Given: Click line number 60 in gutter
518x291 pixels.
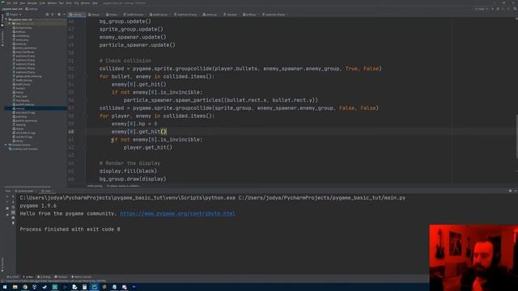Looking at the screenshot, I should 71,132.
